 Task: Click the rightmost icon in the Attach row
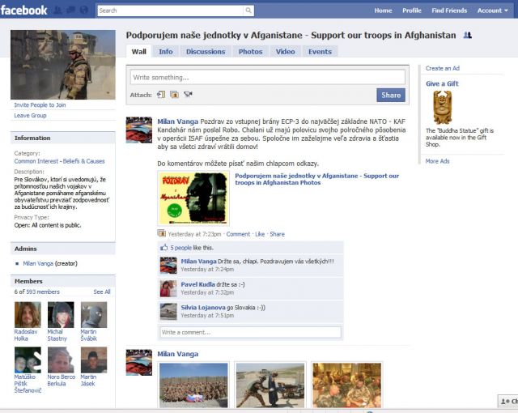click(188, 95)
